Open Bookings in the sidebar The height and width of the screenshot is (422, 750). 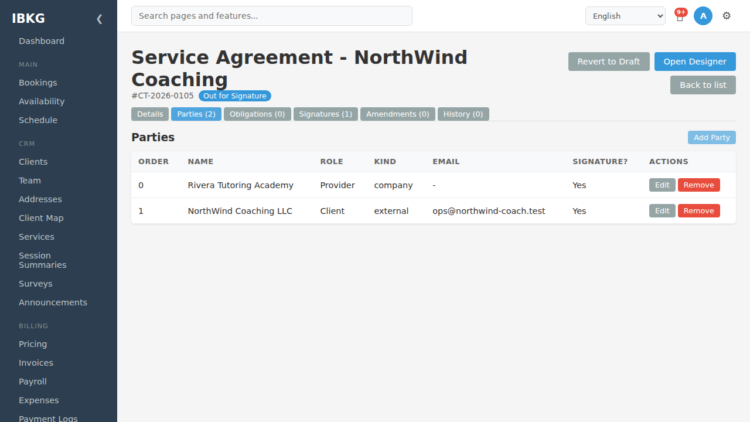tap(38, 83)
